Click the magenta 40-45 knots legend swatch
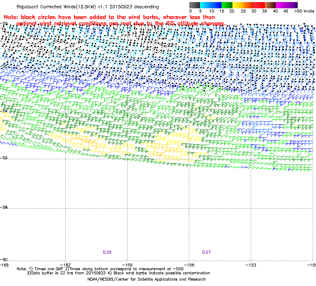The width and height of the screenshot is (316, 286). pos(281,5)
